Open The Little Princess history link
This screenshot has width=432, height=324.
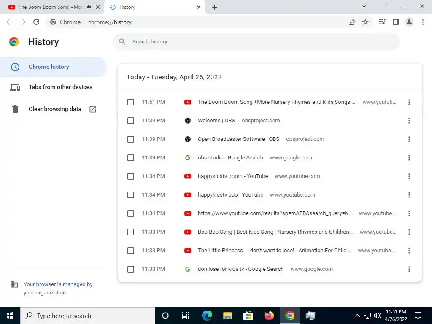(274, 251)
